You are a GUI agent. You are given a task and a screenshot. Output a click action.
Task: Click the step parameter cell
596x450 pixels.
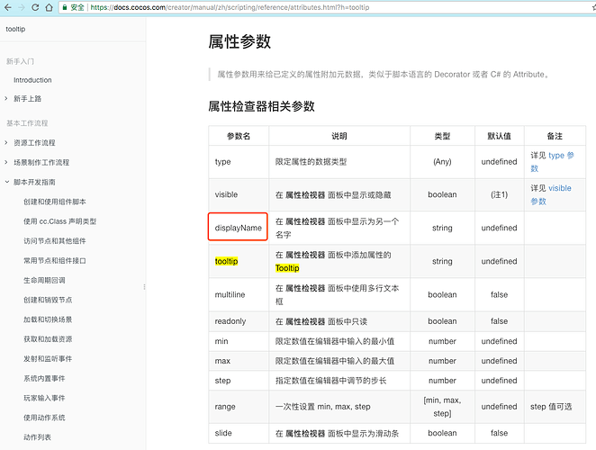click(x=239, y=381)
